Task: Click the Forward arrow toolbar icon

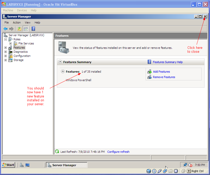Action: [x=11, y=29]
